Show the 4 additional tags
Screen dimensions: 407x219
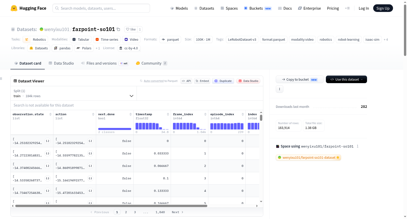pyautogui.click(x=386, y=39)
